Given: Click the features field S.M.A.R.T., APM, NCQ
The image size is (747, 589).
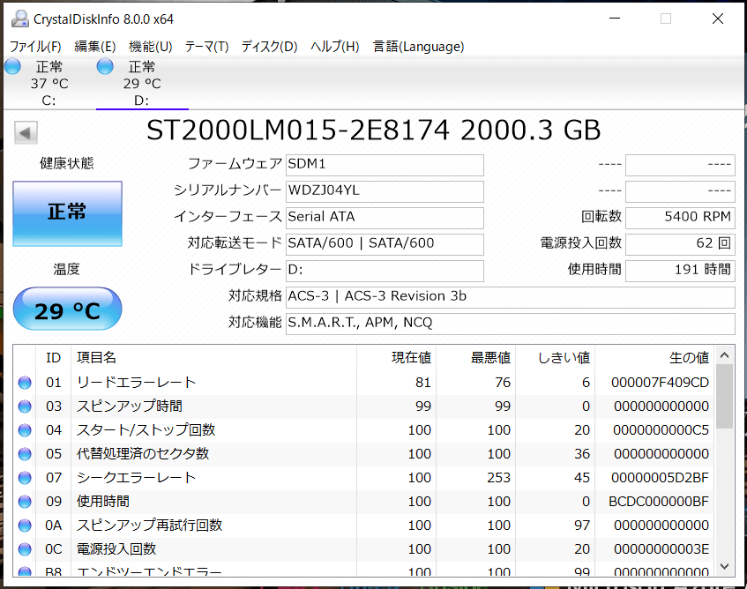Looking at the screenshot, I should [511, 324].
